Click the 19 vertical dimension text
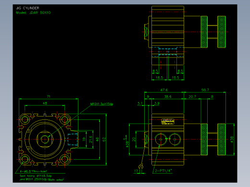 84,140
